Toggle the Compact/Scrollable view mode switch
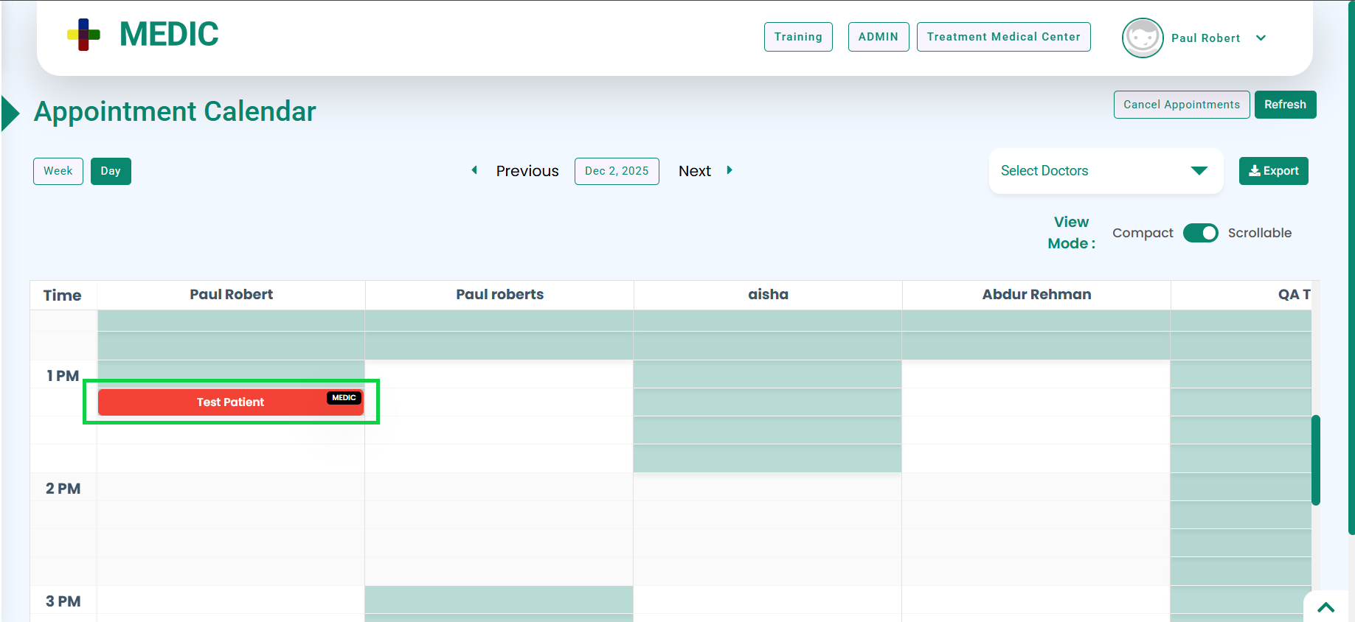Screen dimensions: 1355x622 1200,233
